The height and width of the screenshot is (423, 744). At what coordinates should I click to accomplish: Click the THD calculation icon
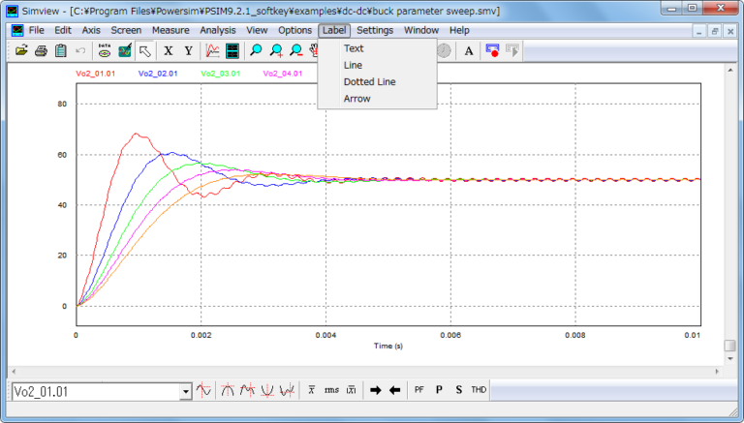click(479, 390)
